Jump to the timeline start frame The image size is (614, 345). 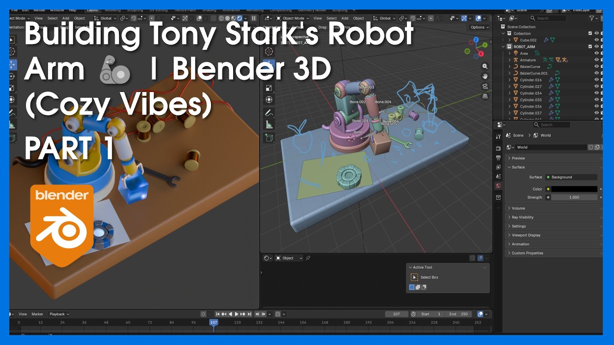click(217, 314)
